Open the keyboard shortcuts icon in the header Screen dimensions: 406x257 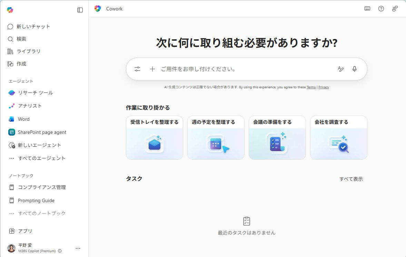[367, 8]
